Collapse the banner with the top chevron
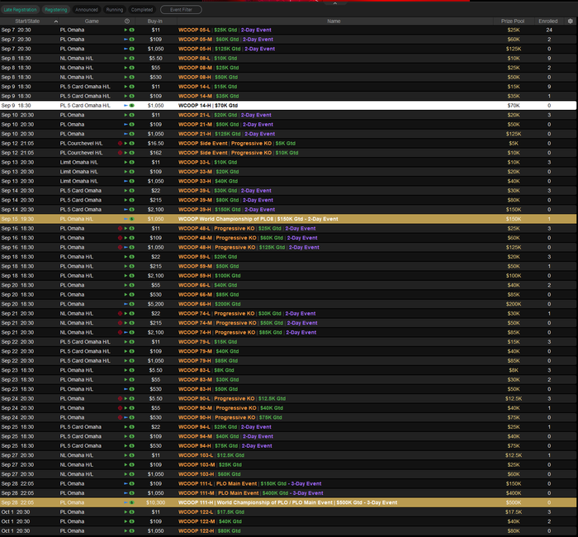This screenshot has height=537, width=578. point(334,3)
